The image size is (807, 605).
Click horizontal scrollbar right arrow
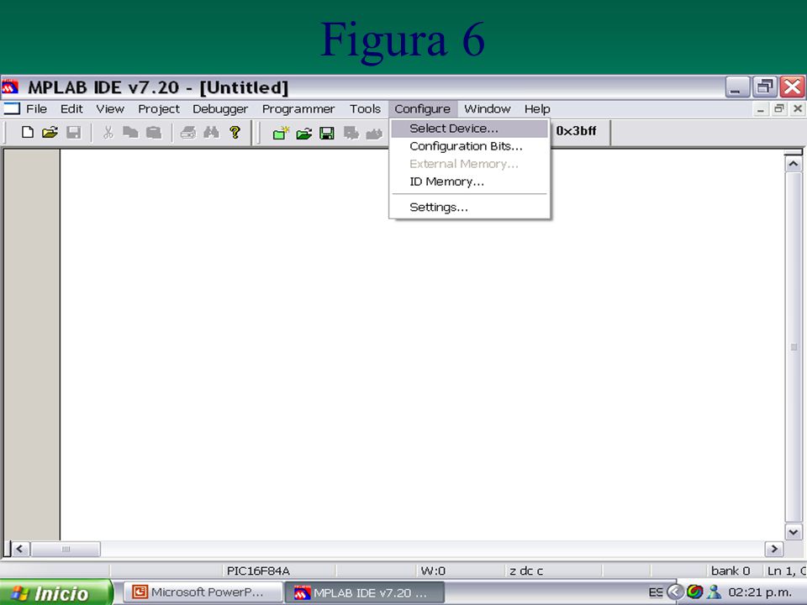pyautogui.click(x=774, y=549)
